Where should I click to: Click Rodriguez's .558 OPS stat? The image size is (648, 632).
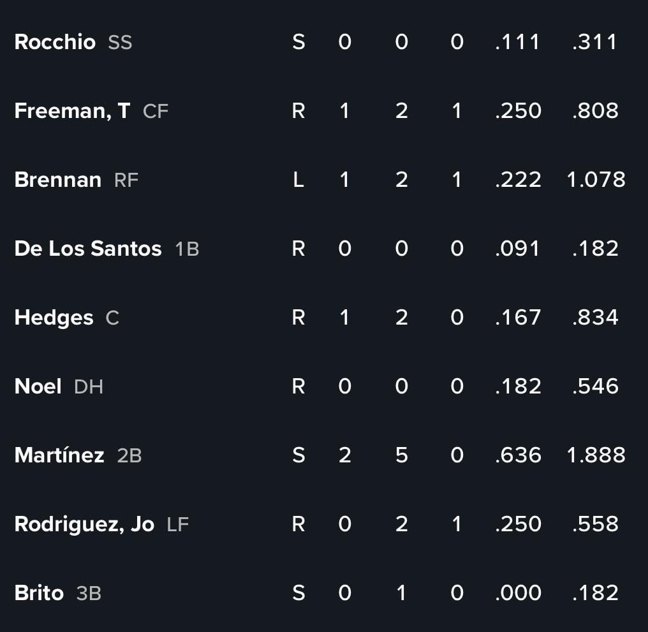tap(596, 524)
